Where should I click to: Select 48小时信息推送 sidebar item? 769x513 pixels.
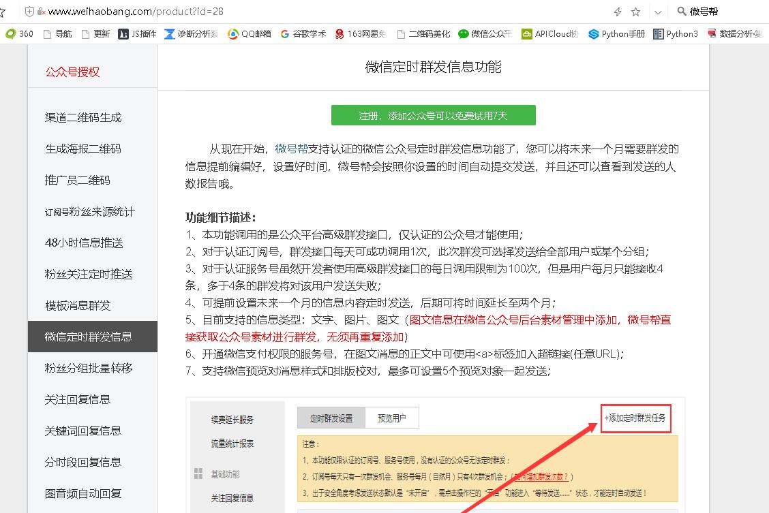84,243
